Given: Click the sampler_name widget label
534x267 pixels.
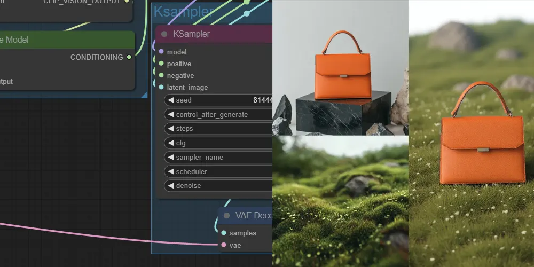Looking at the screenshot, I should [200, 158].
